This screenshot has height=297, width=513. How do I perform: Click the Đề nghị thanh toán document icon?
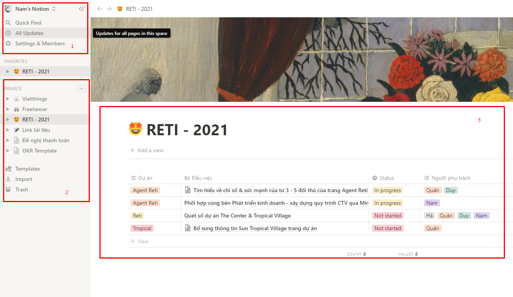click(x=16, y=140)
